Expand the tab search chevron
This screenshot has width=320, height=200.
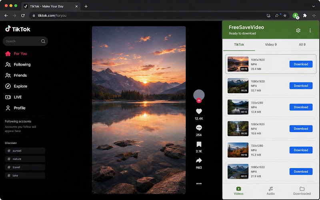[x=314, y=6]
